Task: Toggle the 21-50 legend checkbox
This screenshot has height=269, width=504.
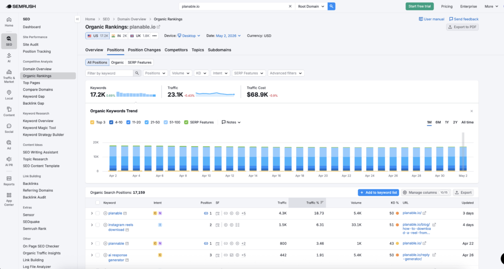Action: coord(147,122)
